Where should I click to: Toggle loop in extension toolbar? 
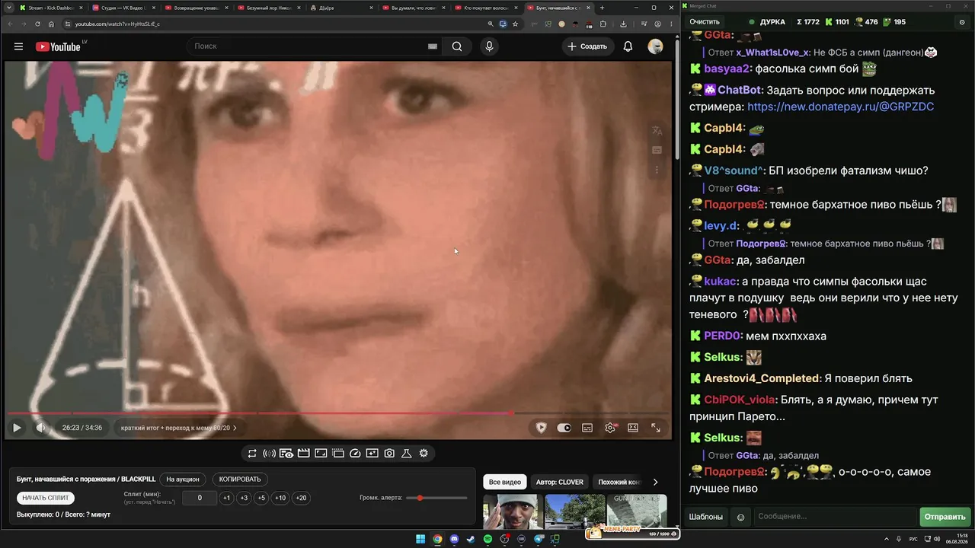(252, 454)
